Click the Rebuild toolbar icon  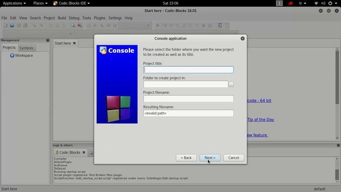point(108,26)
